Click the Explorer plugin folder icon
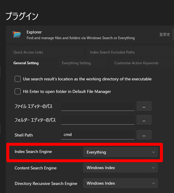This screenshot has width=174, height=193. point(17,35)
